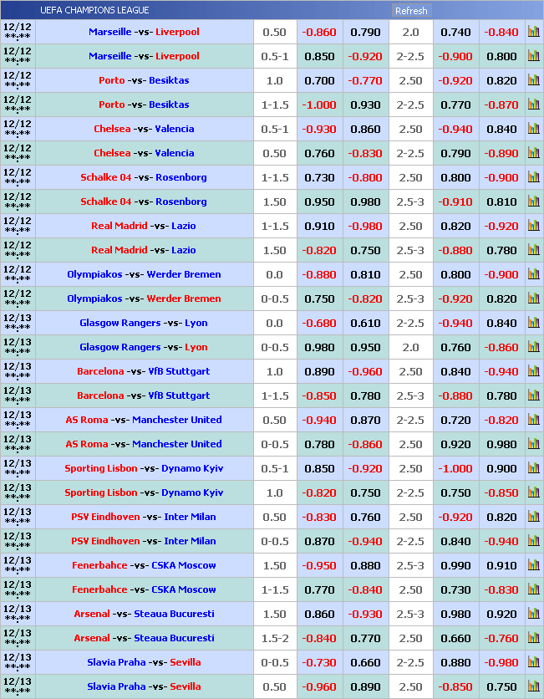Open chart icon for Schalke 04-Rosenborg 1.50 handicap row
Screen dimensions: 544x699
pyautogui.click(x=533, y=202)
